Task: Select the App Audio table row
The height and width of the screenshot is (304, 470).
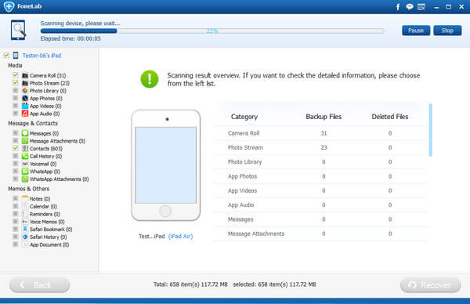Action: pos(320,204)
